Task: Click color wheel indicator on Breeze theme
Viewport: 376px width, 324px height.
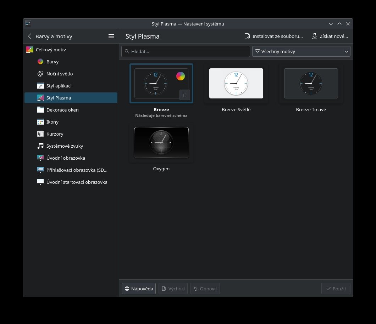Action: 181,76
